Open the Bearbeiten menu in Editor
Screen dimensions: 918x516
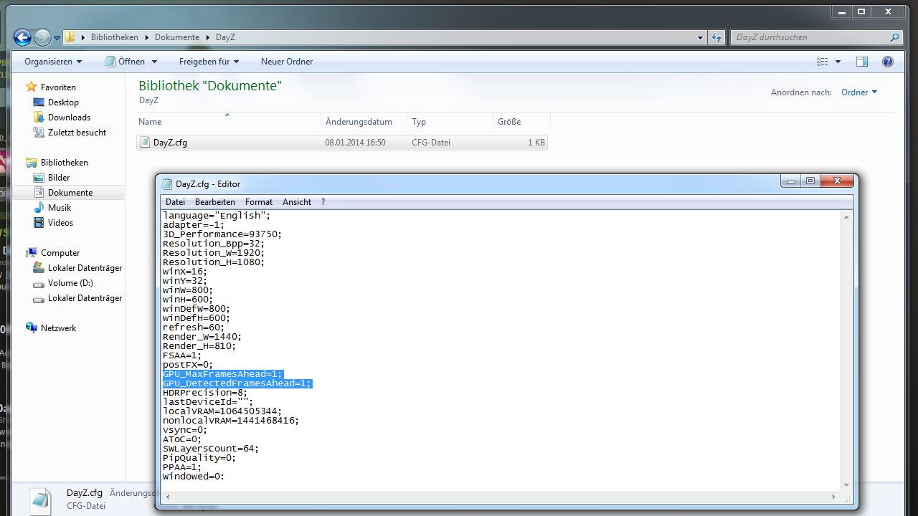point(215,202)
